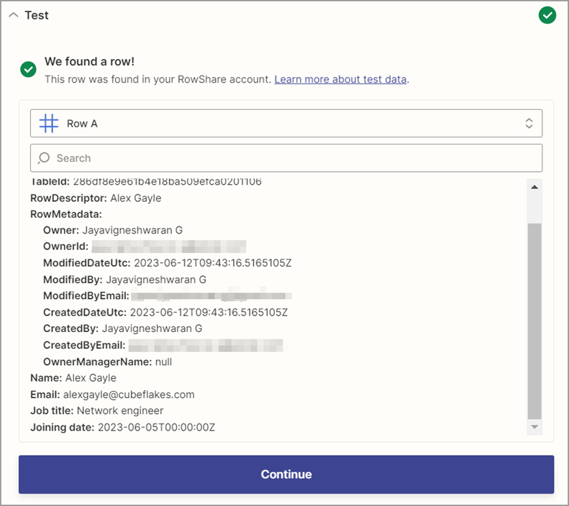Select the RowMetadata label

coord(66,214)
